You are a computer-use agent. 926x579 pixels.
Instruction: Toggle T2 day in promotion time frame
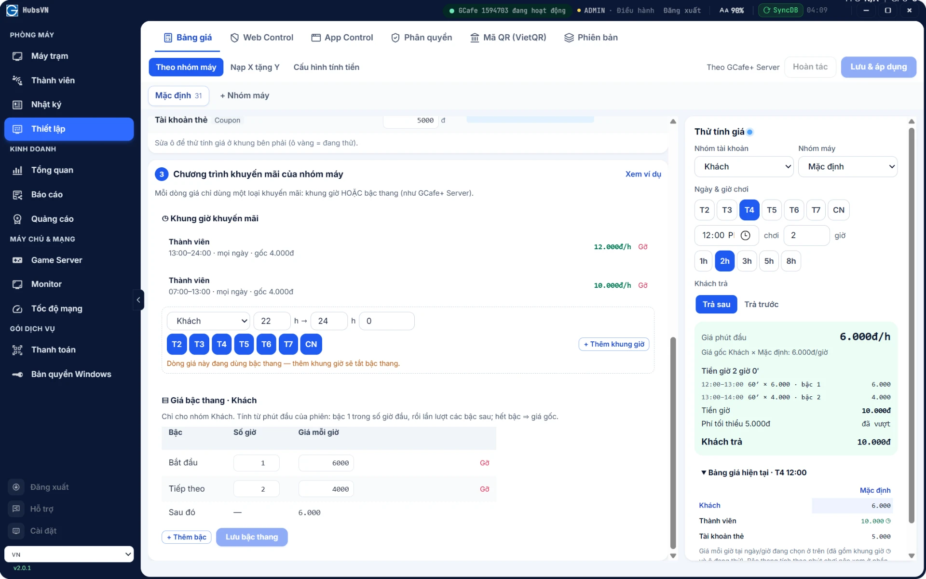[x=177, y=344]
